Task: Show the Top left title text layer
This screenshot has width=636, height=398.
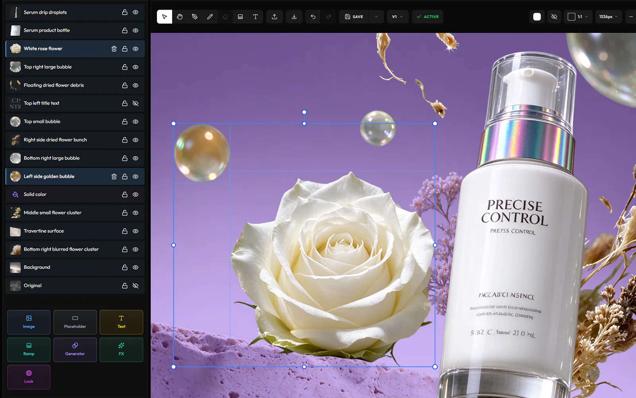Action: click(x=136, y=103)
